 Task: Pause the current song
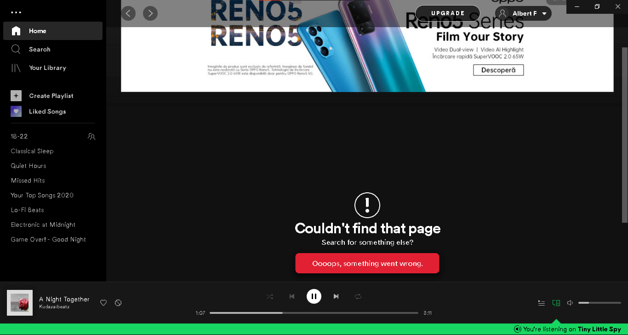pos(314,296)
